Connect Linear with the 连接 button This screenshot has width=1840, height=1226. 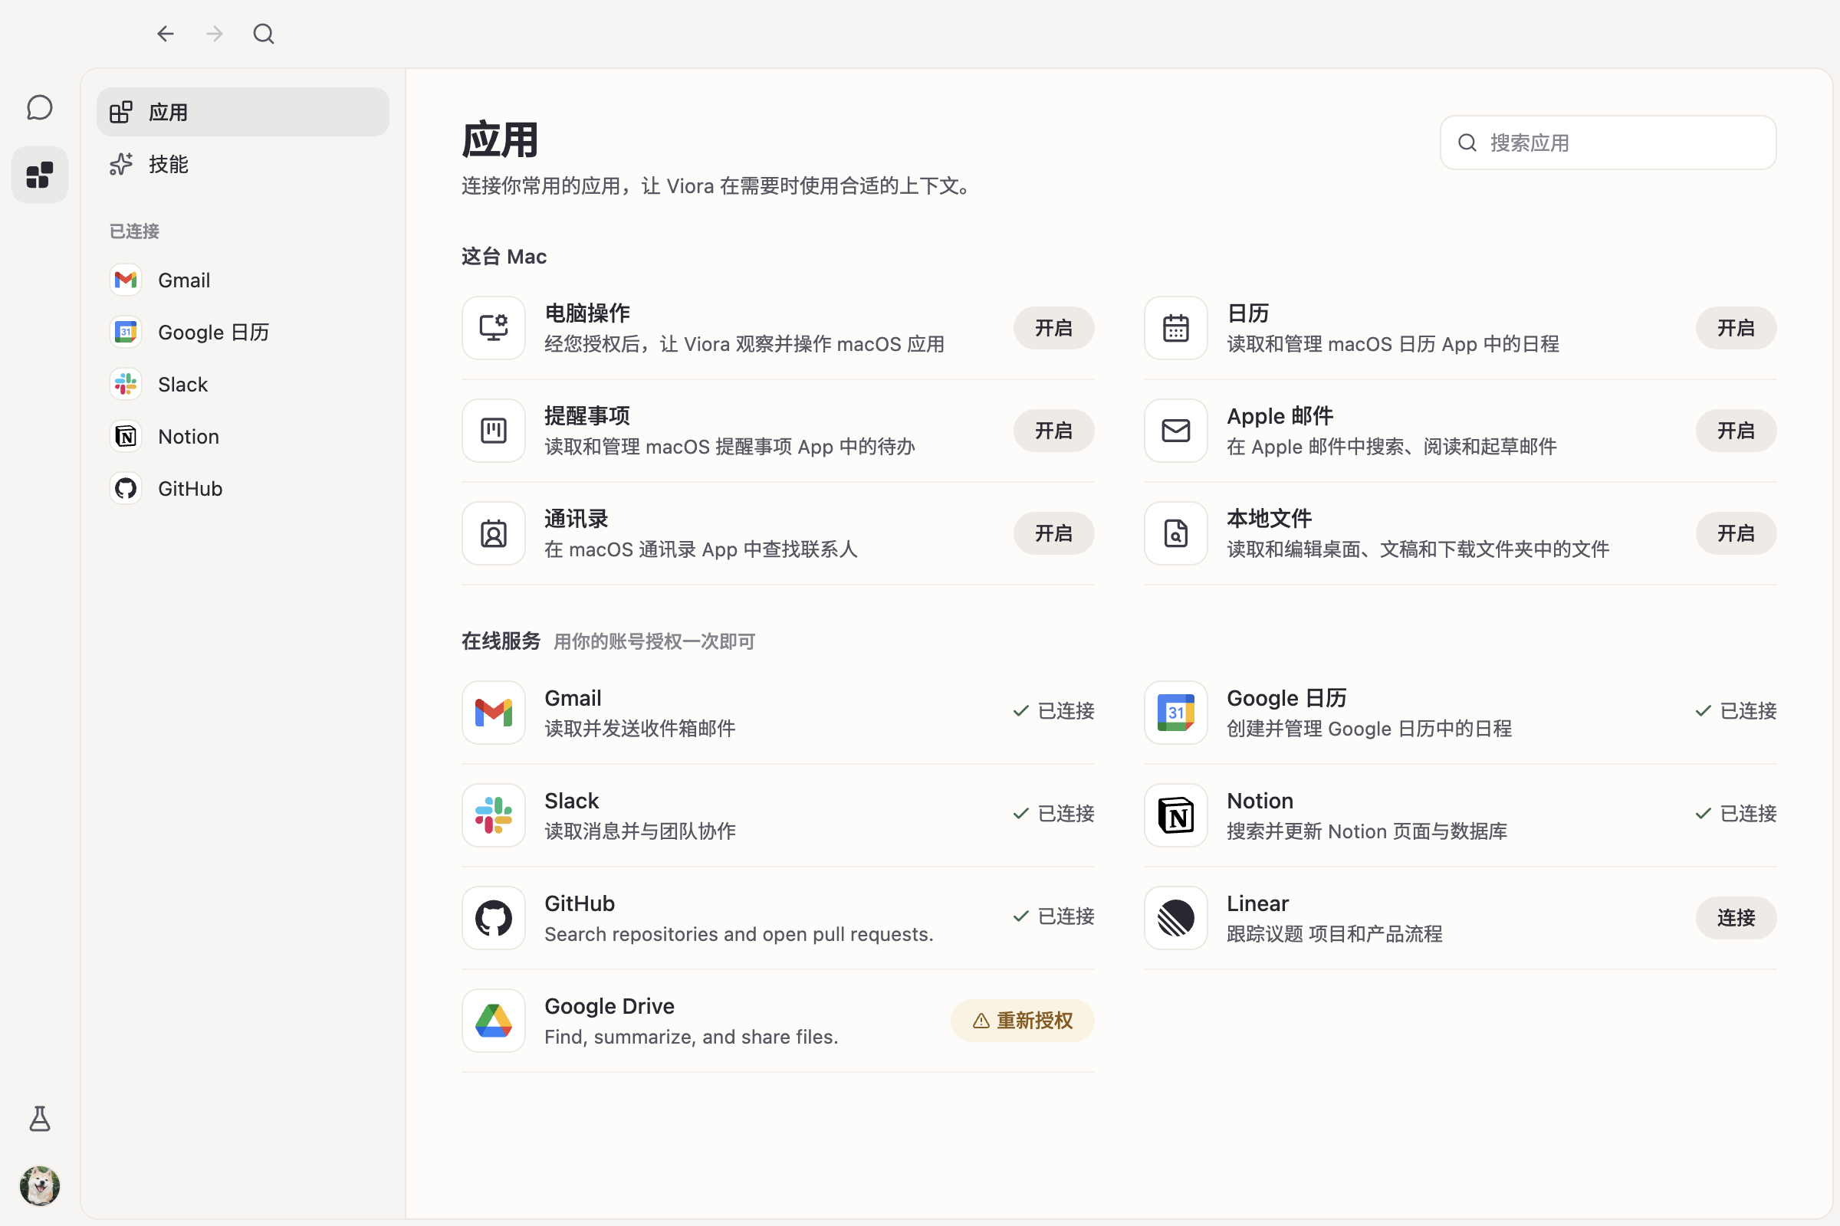pyautogui.click(x=1735, y=918)
